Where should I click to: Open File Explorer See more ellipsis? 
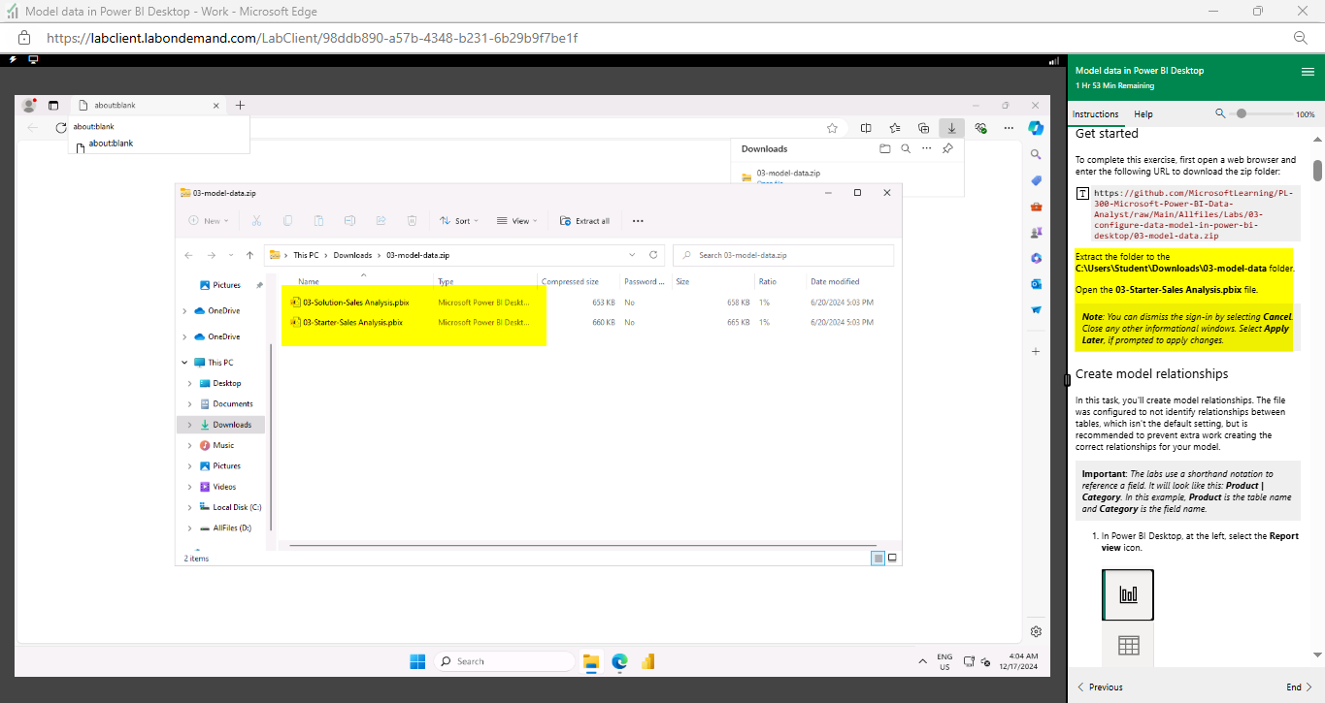point(638,221)
